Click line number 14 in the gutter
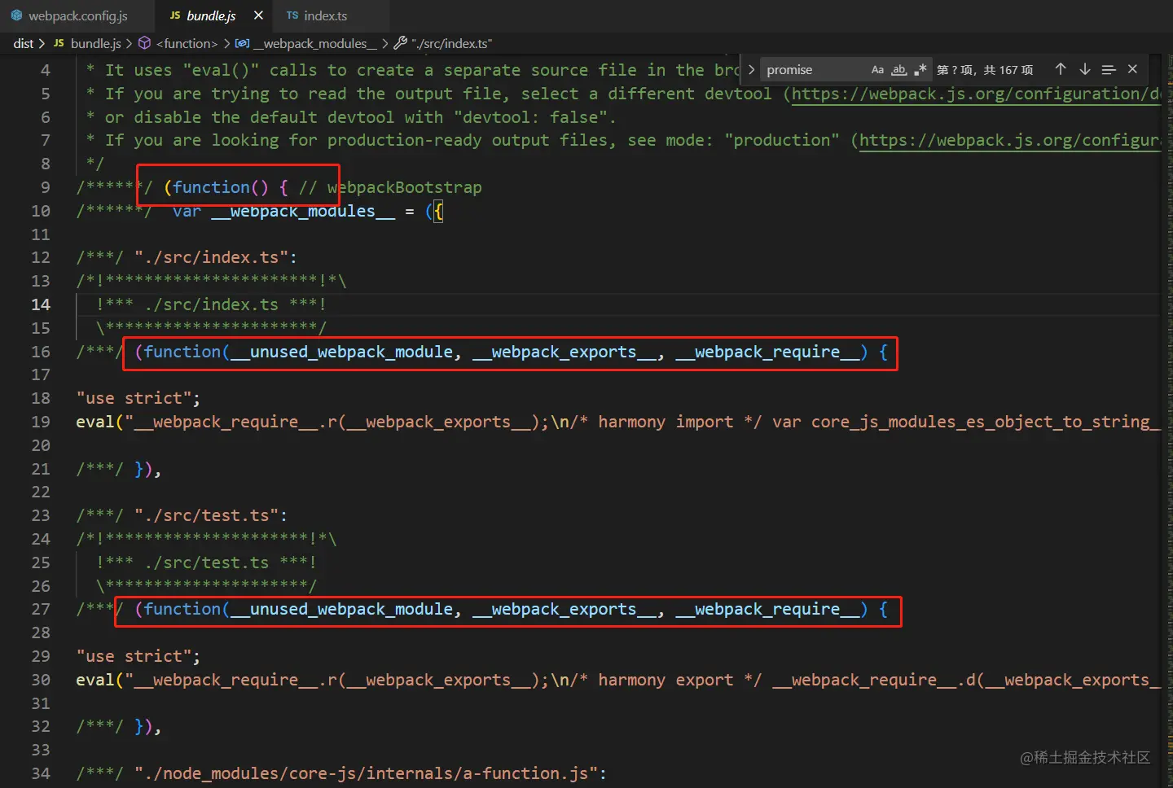 click(41, 304)
